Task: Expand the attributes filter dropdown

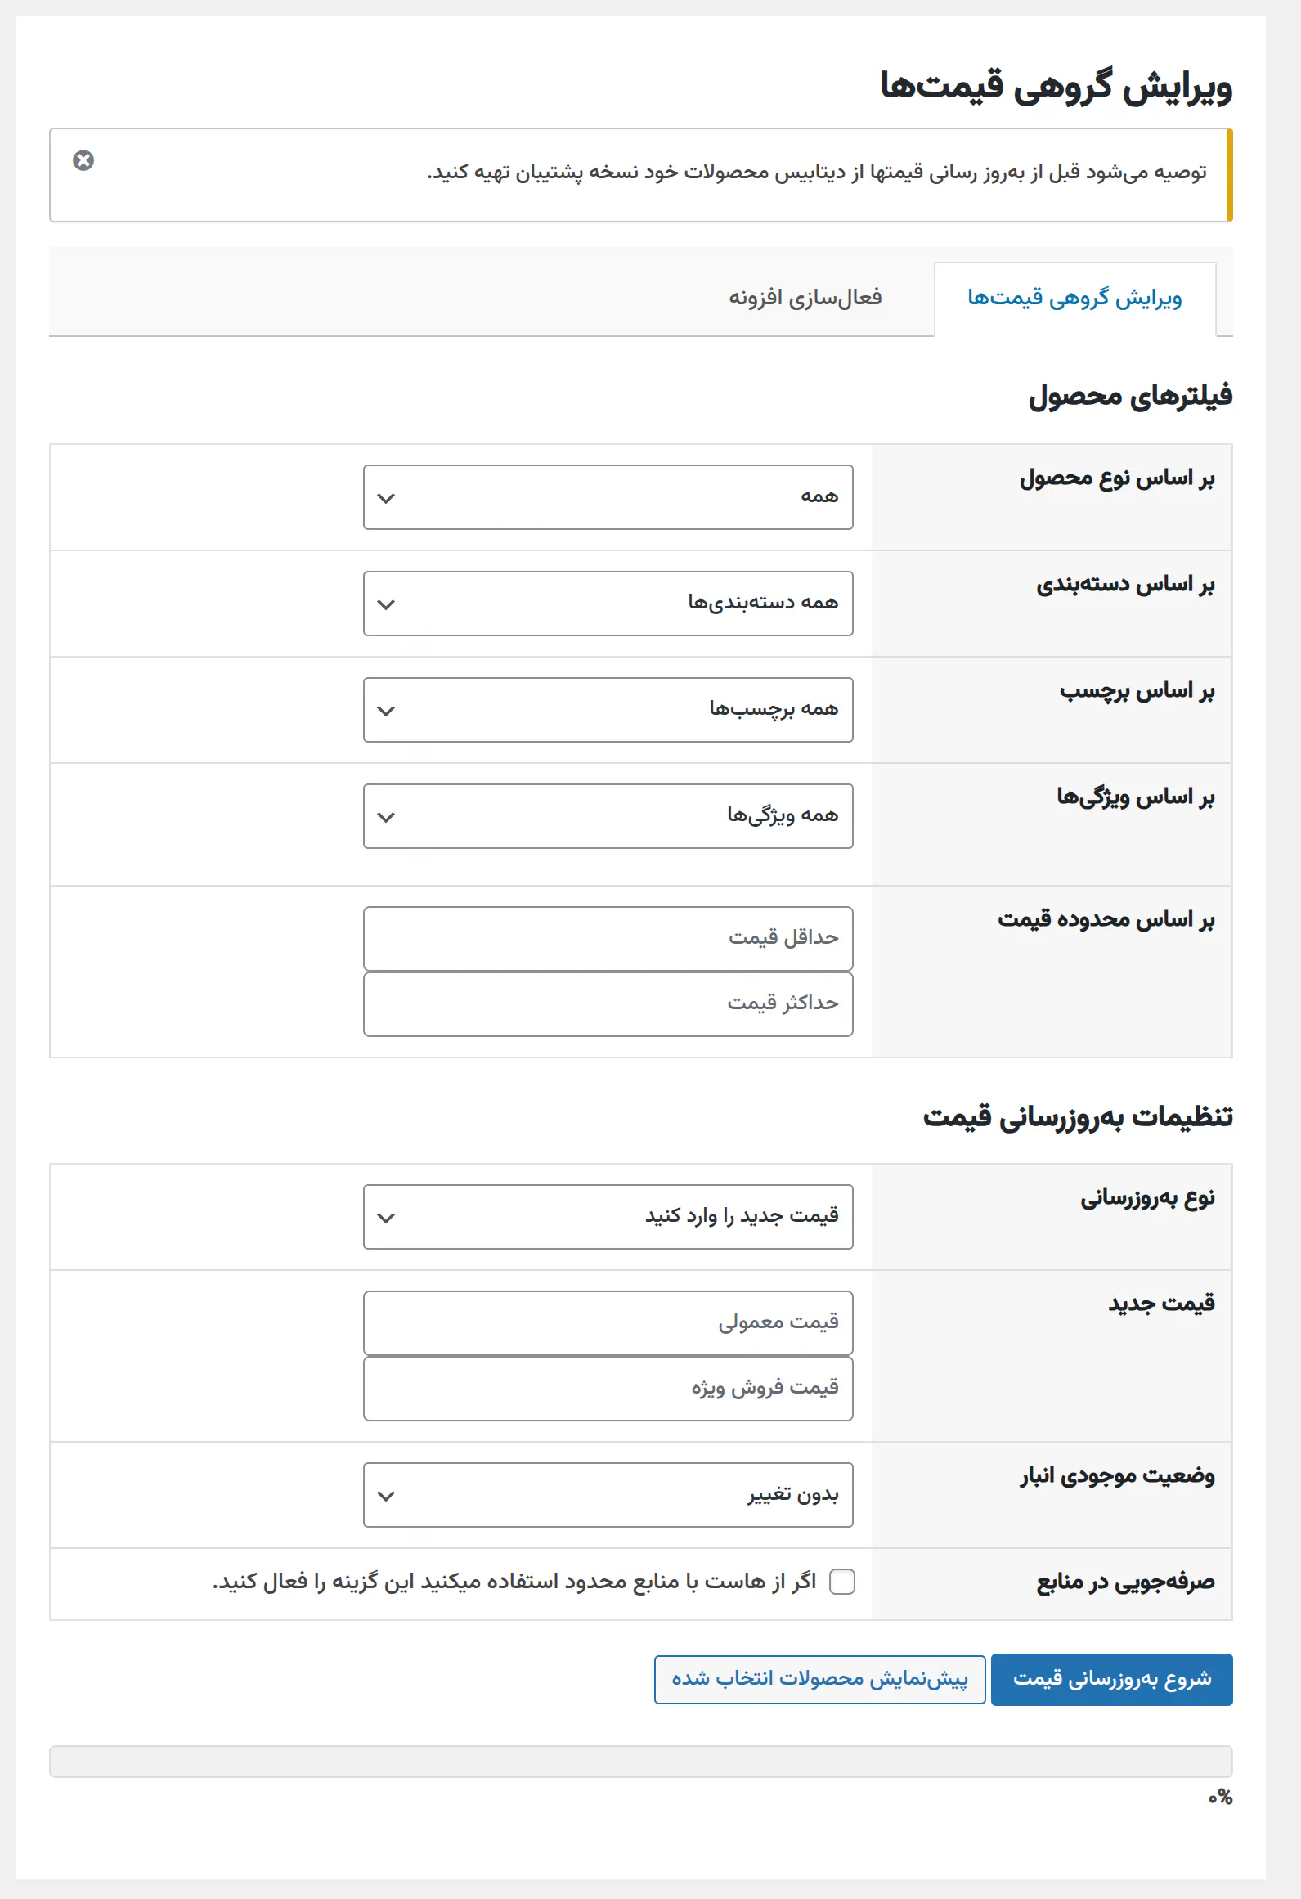Action: tap(608, 815)
